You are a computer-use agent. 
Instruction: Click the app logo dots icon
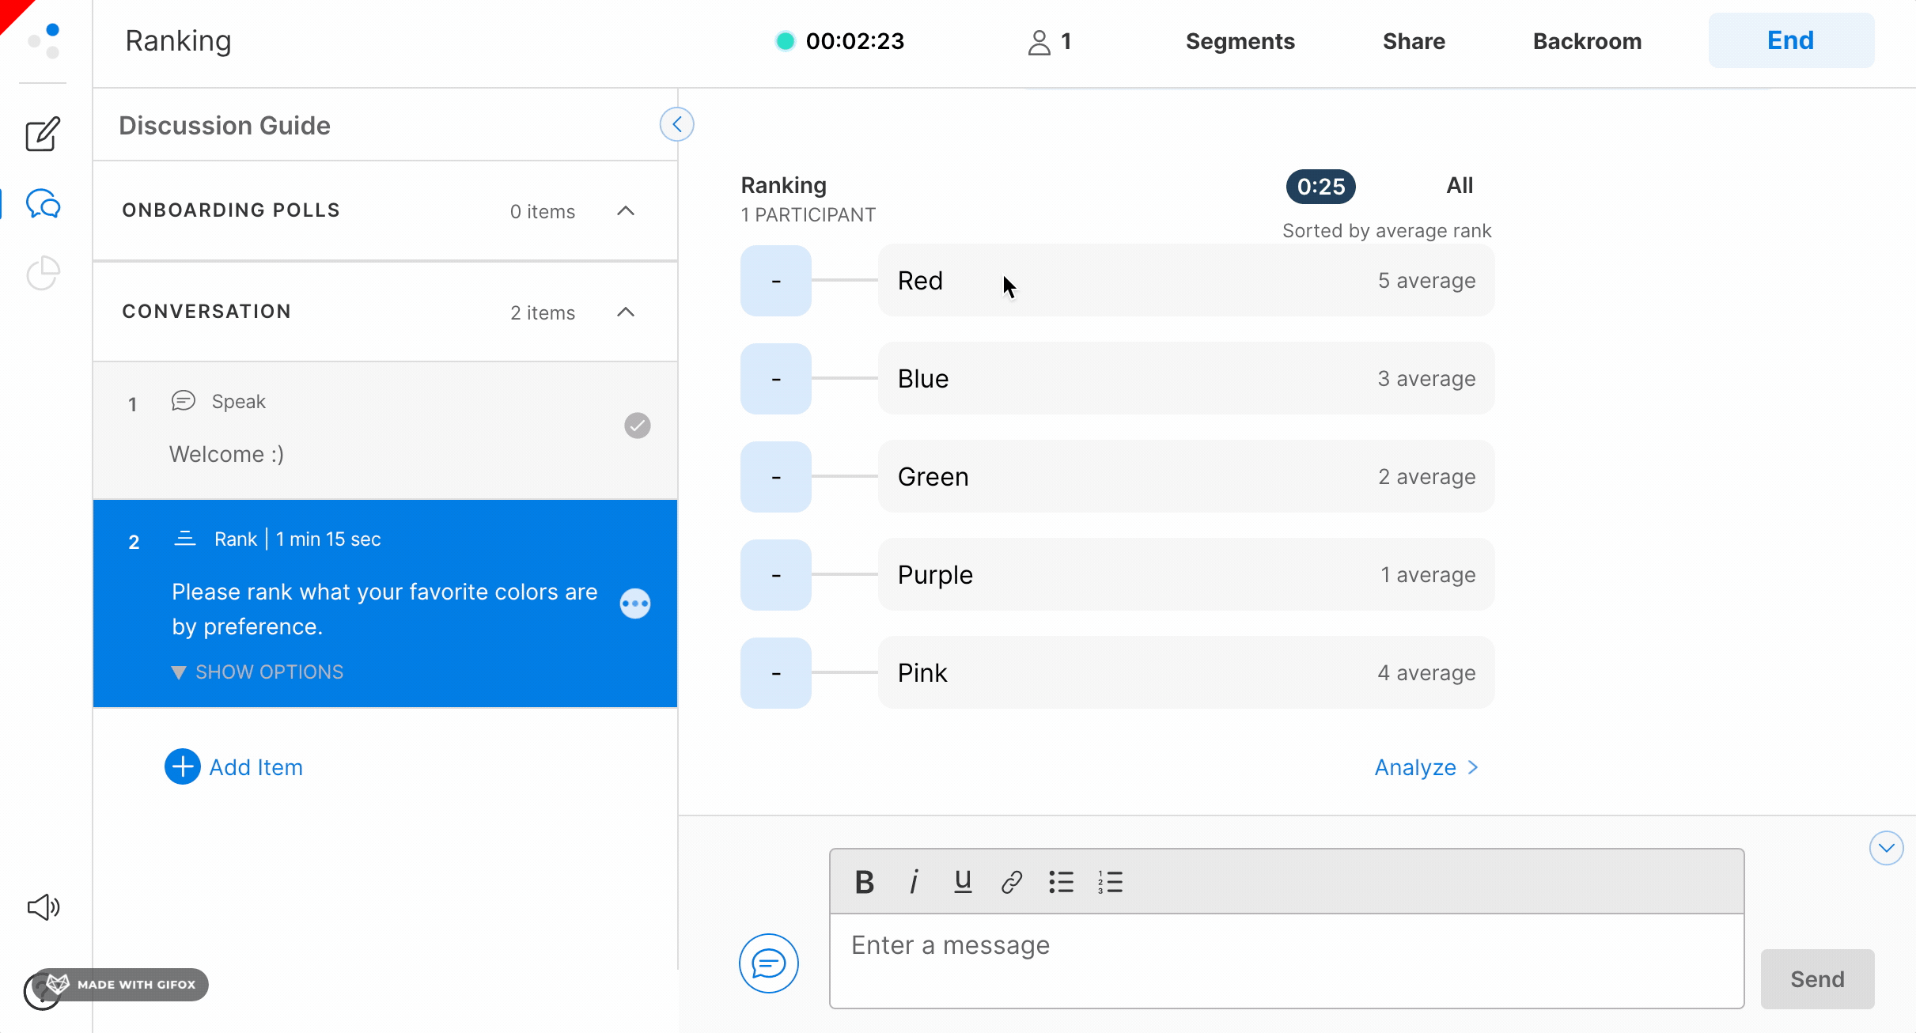[44, 40]
